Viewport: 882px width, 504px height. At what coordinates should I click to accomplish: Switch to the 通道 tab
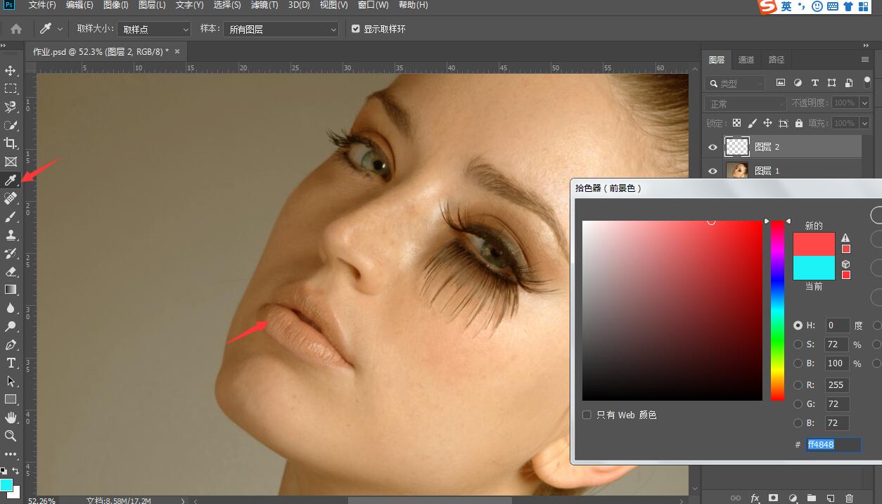[x=746, y=60]
